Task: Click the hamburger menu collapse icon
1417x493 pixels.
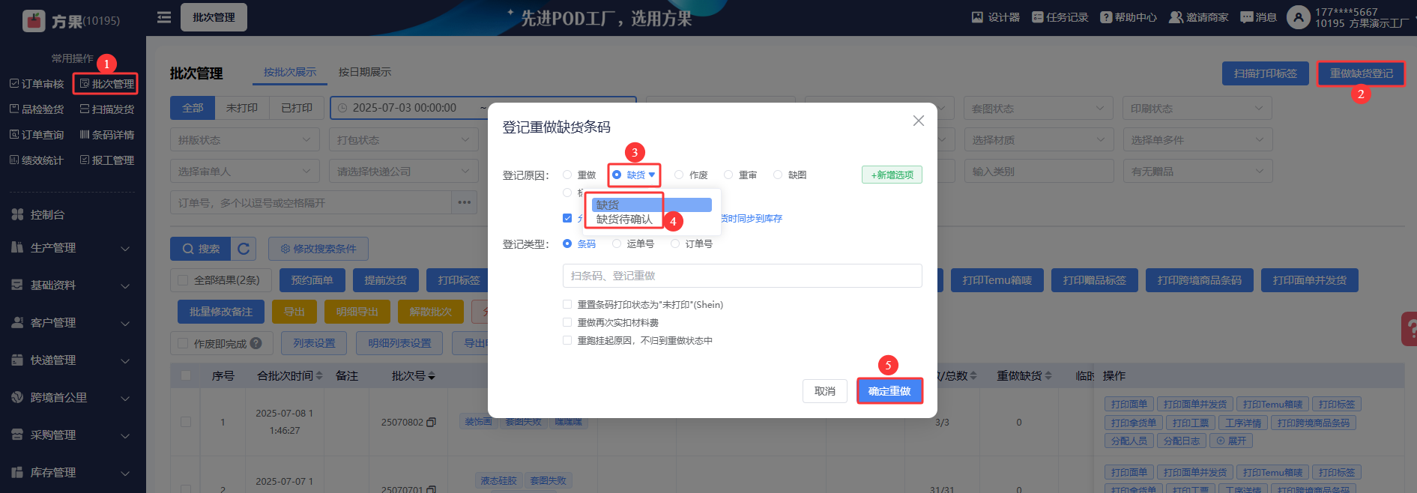Action: 164,17
